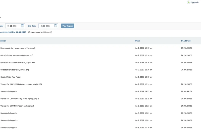Viewport: 201px width, 133px height.
Task: Select the Successfully logged out entry
Action: pos(9,121)
